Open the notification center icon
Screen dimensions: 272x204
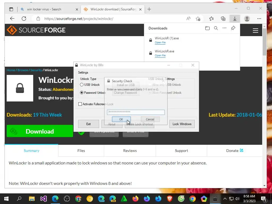(x=263, y=199)
